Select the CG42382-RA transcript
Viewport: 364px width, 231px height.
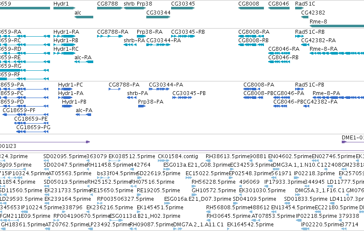coord(318,40)
